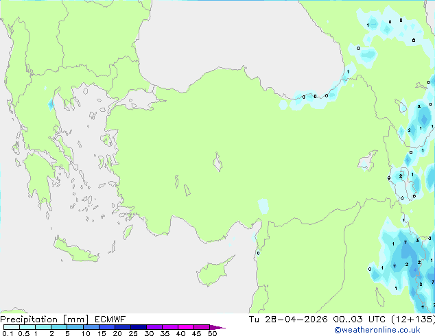This screenshot has width=435, height=336.
Task: Click the '0.1' legend scale label
Action: [8, 333]
